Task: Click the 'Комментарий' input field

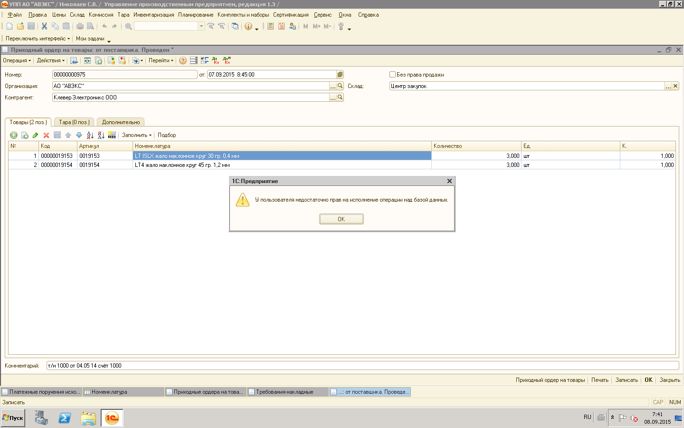Action: point(362,366)
